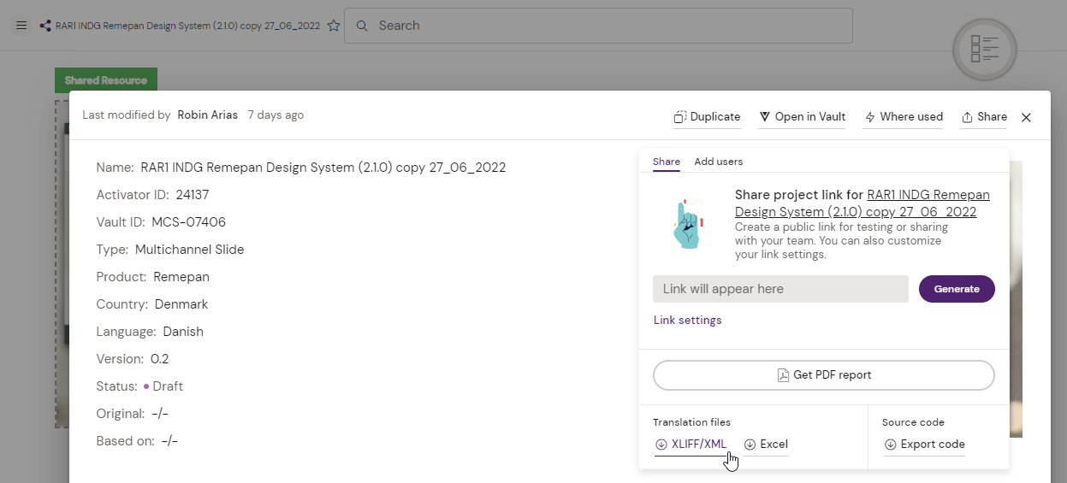Download Excel translation file
The height and width of the screenshot is (483, 1067).
click(x=766, y=444)
